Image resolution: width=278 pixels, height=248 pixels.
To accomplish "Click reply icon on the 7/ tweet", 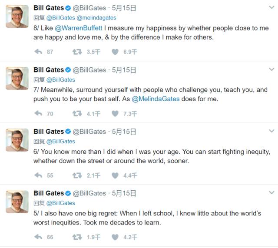I will (x=38, y=114).
